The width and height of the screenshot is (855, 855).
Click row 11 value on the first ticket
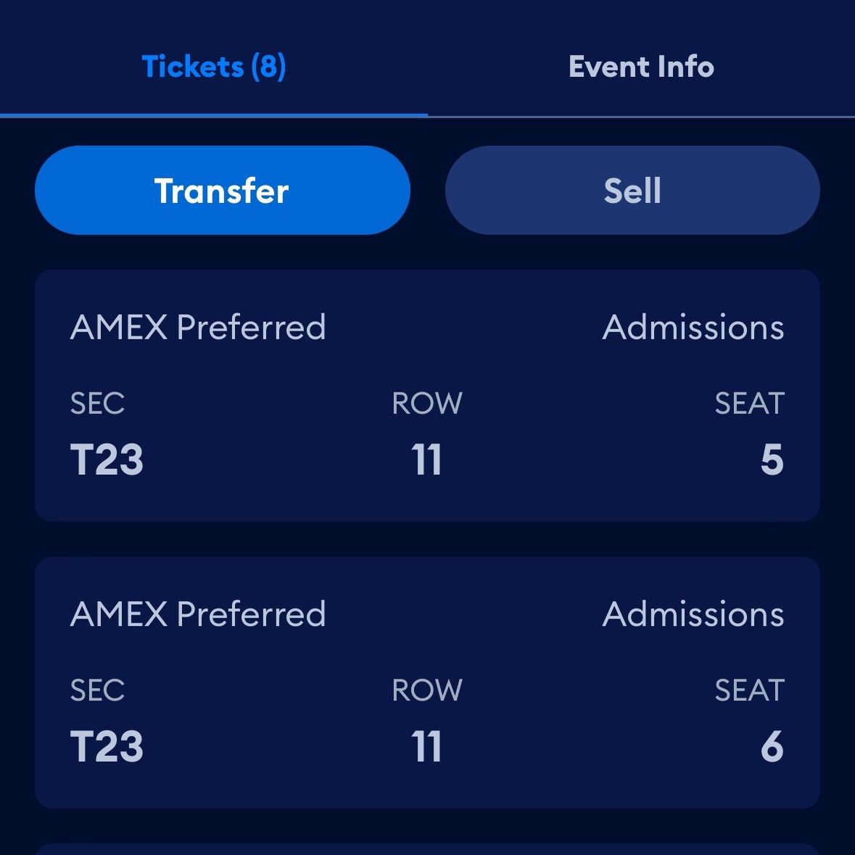point(426,459)
